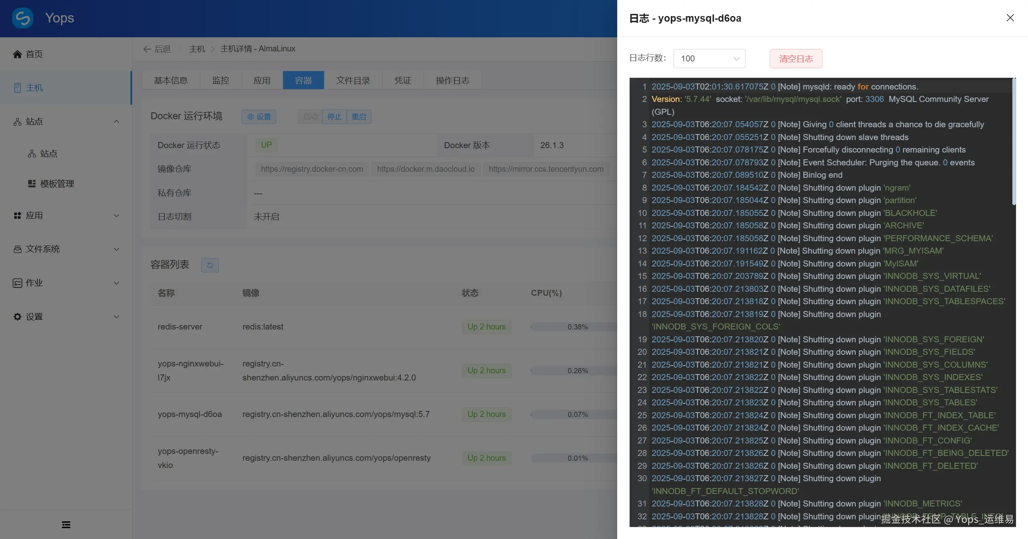Click the 后退 back arrow

click(147, 49)
